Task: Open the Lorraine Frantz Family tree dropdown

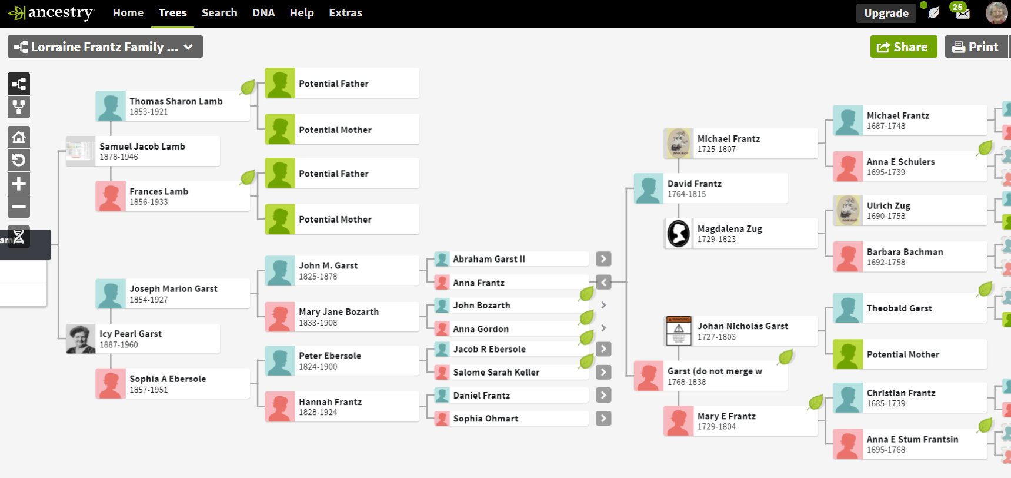Action: (x=105, y=47)
